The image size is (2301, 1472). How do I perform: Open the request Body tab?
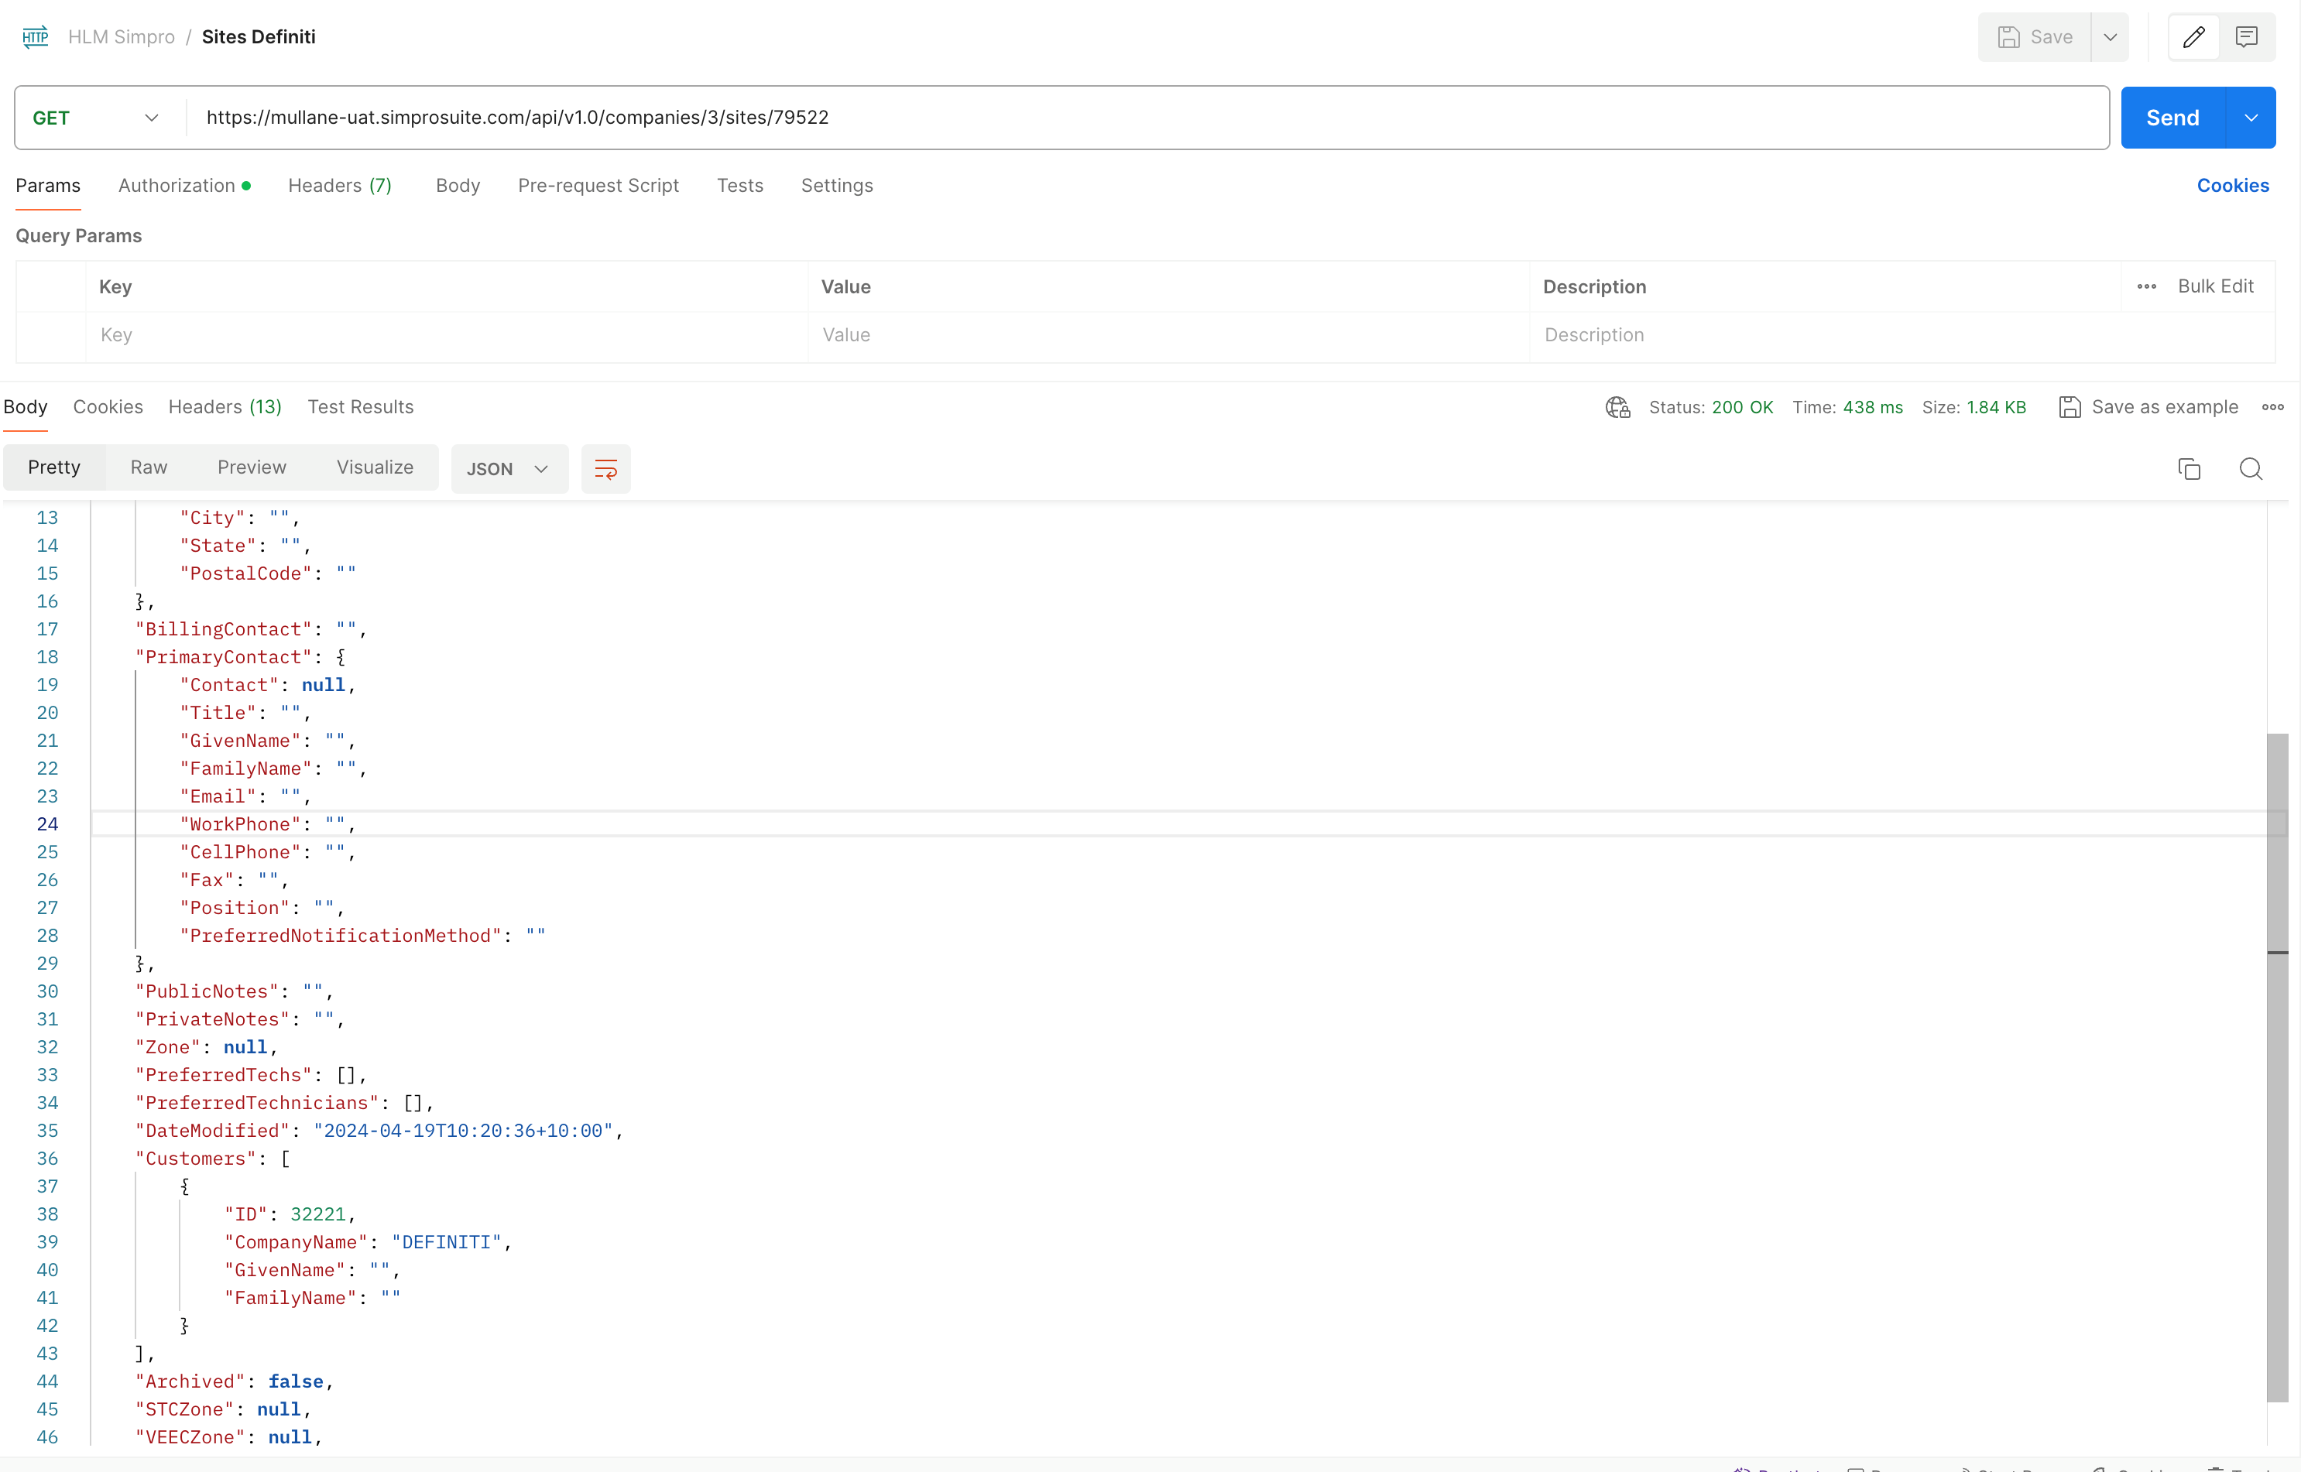pyautogui.click(x=458, y=186)
